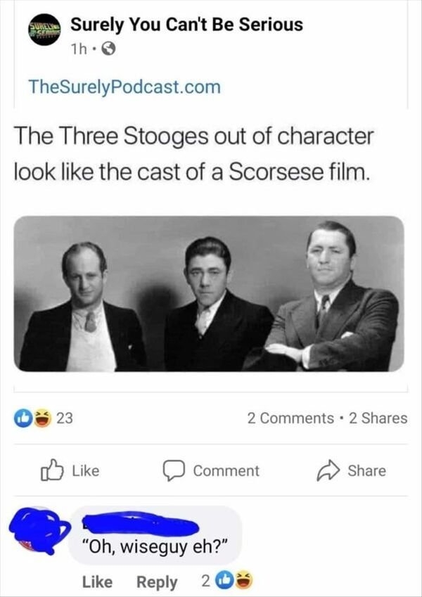Open the Surely You Can't Be Serious page name
This screenshot has width=422, height=597.
(x=188, y=25)
